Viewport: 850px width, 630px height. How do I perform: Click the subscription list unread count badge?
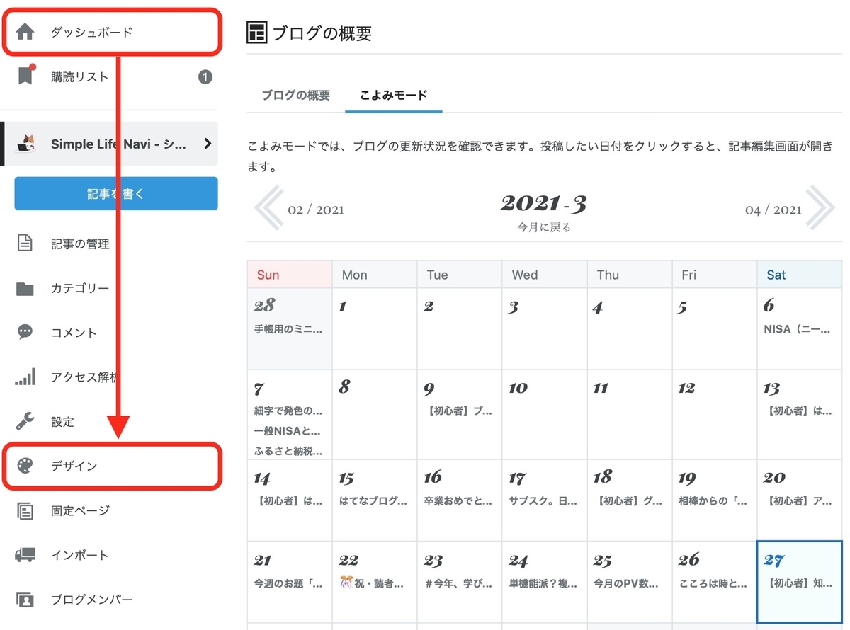coord(205,76)
